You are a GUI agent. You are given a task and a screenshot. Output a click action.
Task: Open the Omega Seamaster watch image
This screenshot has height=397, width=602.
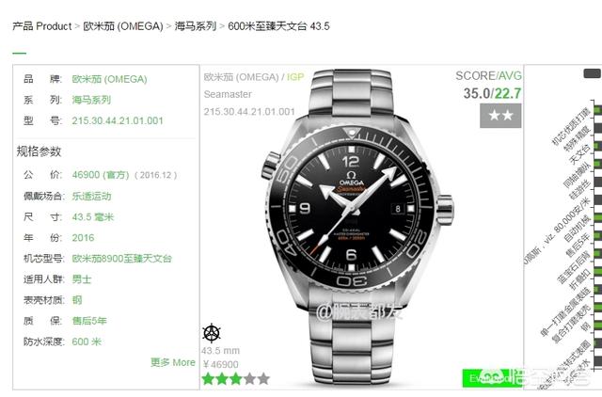356,228
